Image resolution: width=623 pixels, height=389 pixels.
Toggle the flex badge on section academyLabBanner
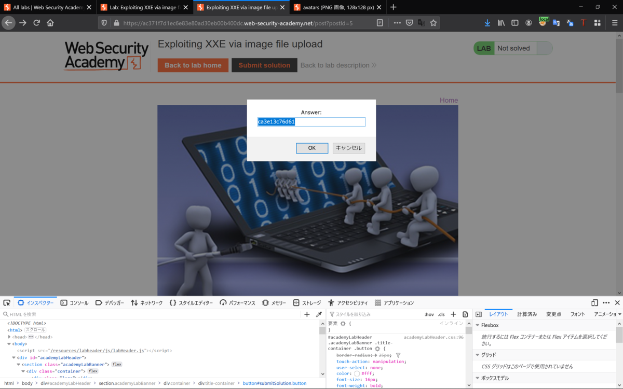click(117, 364)
